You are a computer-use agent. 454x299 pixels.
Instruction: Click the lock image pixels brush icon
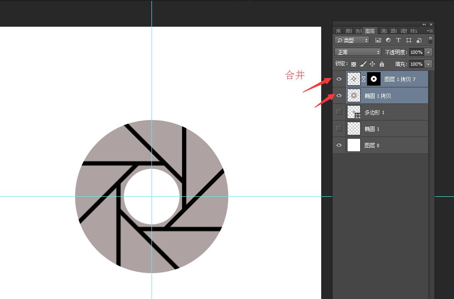(363, 64)
